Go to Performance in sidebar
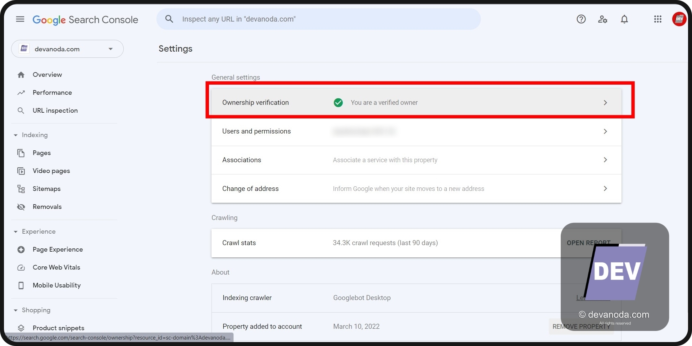This screenshot has width=692, height=346. point(52,93)
